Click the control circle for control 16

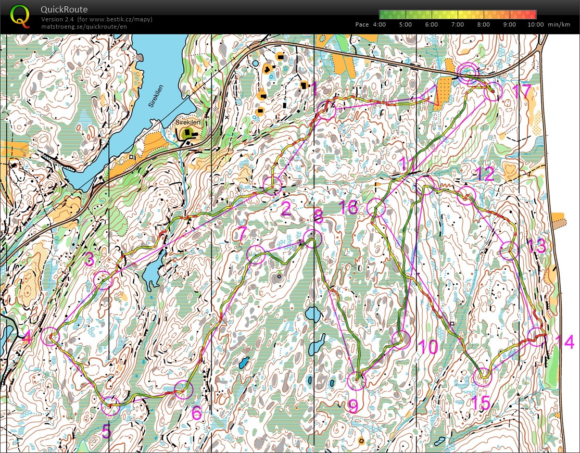pyautogui.click(x=376, y=208)
